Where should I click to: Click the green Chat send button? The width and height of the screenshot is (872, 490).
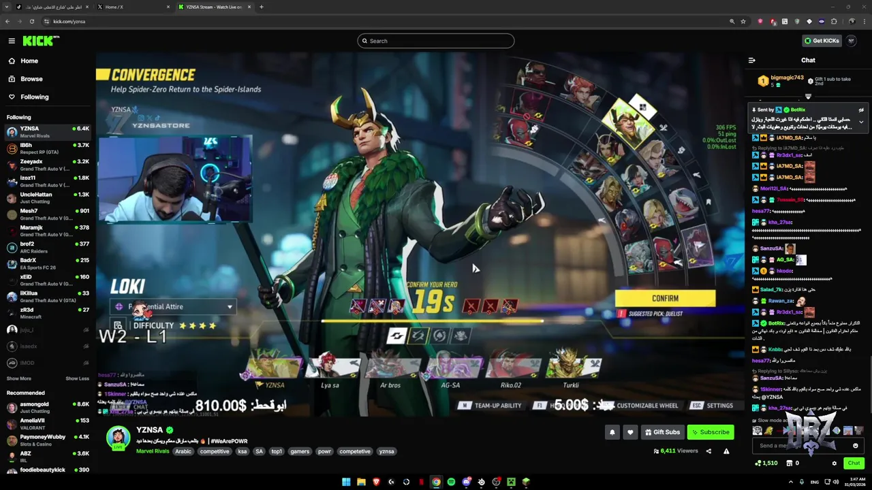tap(854, 463)
